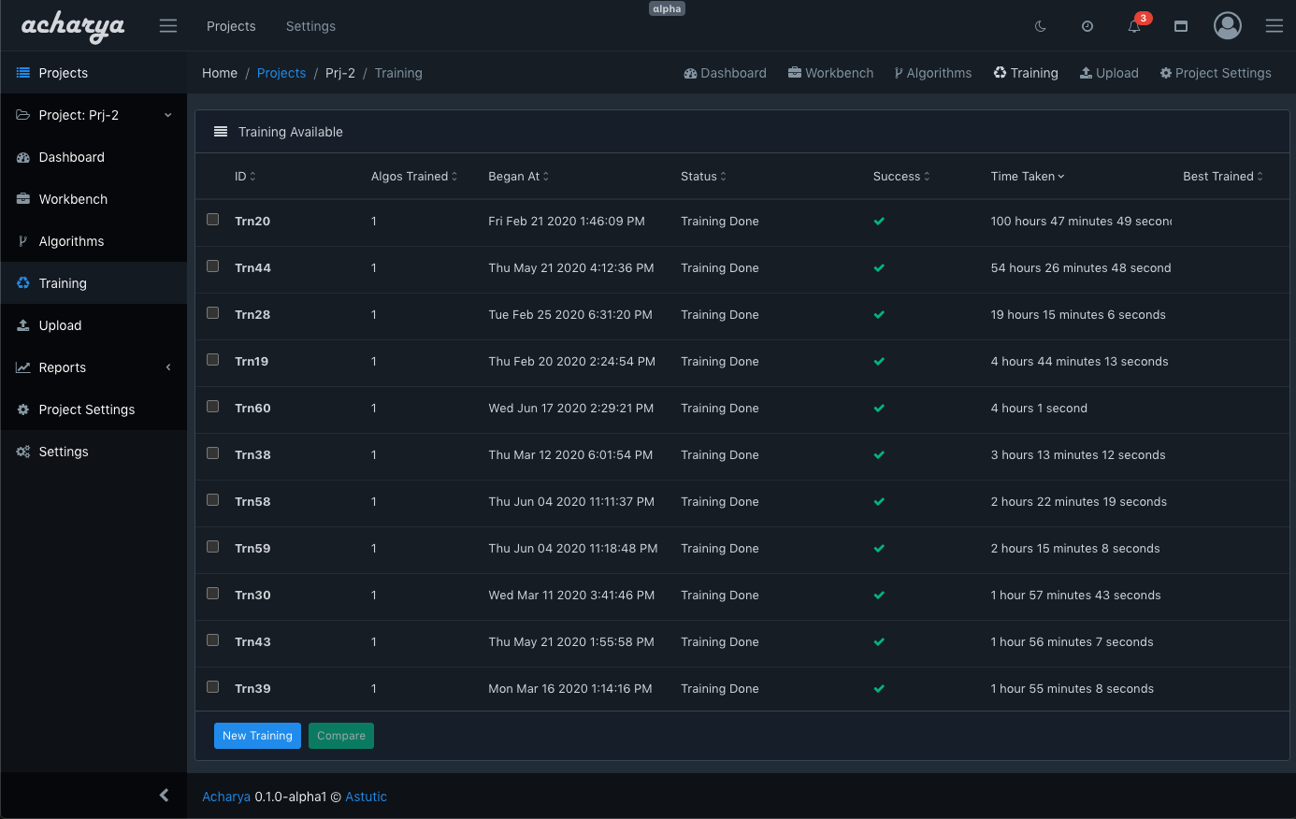
Task: Open the Projects breadcrumb link
Action: tap(281, 73)
